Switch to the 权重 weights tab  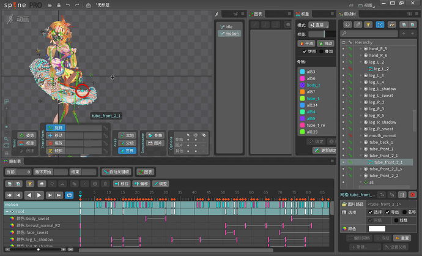(303, 14)
